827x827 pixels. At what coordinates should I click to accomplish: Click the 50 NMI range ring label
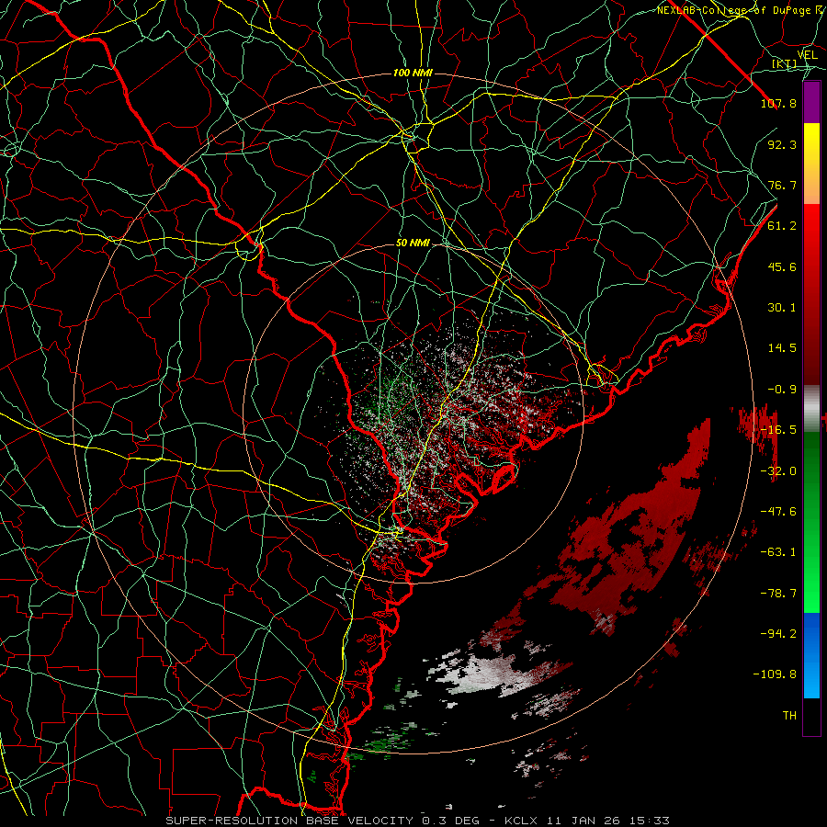click(x=413, y=243)
